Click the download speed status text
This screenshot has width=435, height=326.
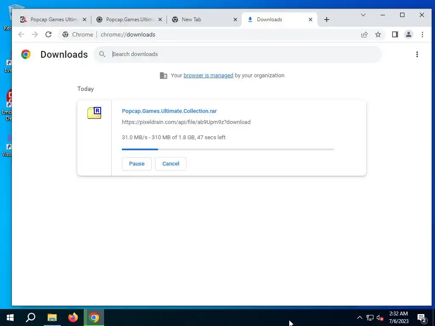174,137
